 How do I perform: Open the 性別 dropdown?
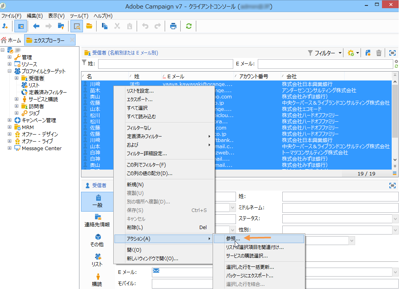395,230
